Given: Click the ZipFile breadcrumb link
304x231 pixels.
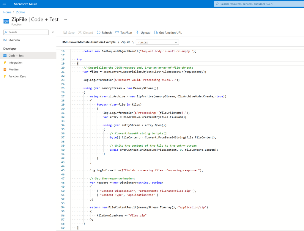Looking at the screenshot, I should click(21, 12).
